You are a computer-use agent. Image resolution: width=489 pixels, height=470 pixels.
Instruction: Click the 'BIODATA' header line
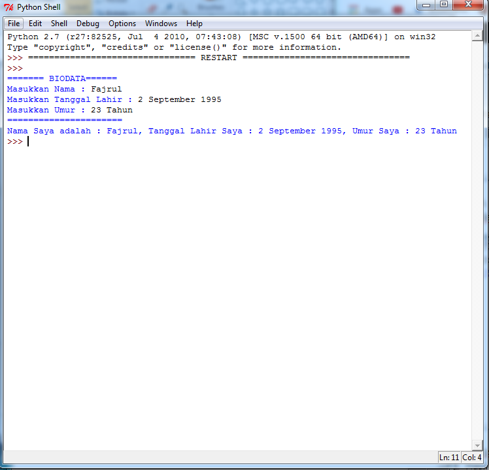[x=62, y=78]
